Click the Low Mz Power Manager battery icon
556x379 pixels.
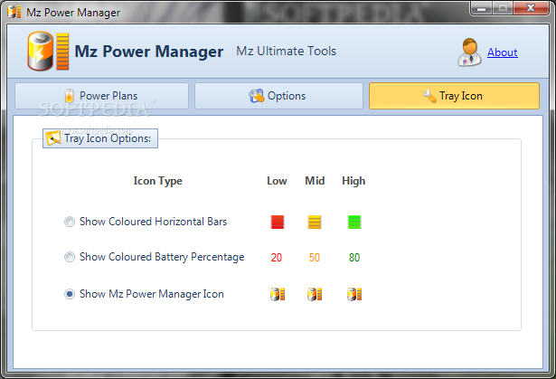coord(278,294)
